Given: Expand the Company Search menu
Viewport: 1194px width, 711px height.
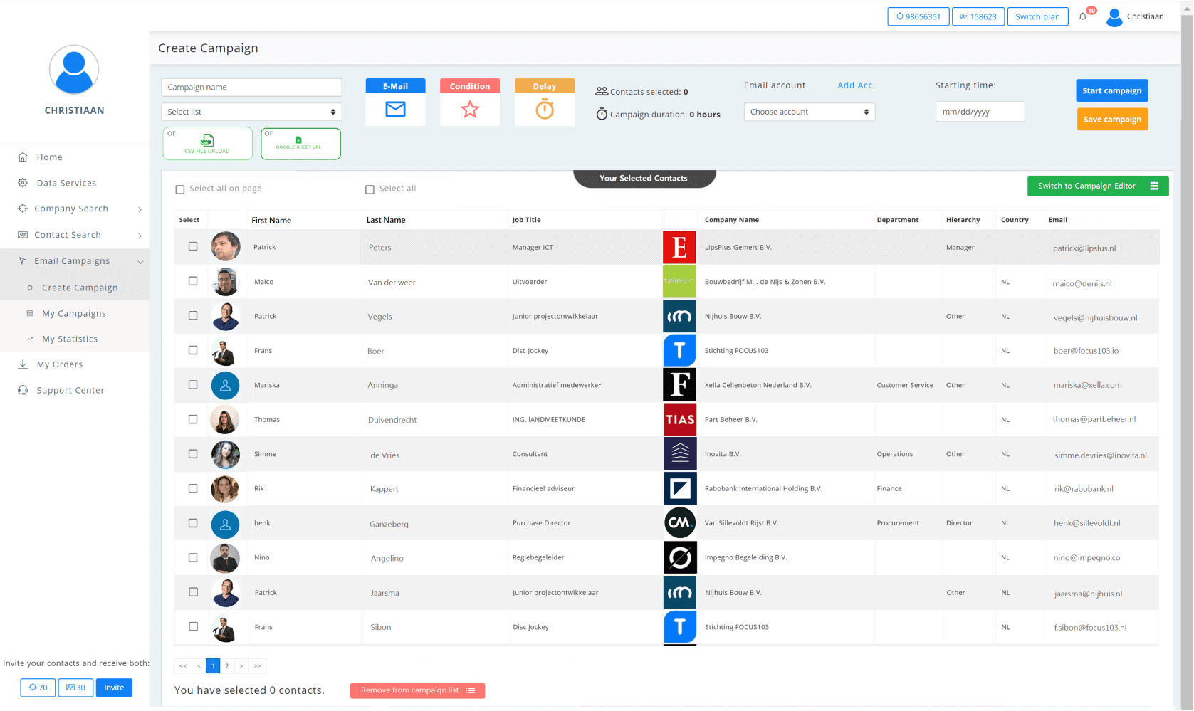Looking at the screenshot, I should 71,209.
